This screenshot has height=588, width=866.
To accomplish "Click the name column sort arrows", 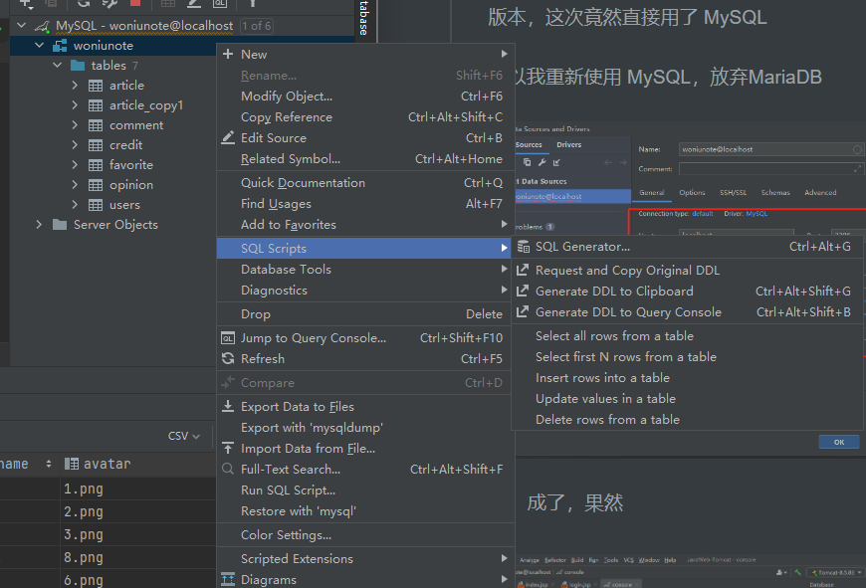I will tap(49, 464).
